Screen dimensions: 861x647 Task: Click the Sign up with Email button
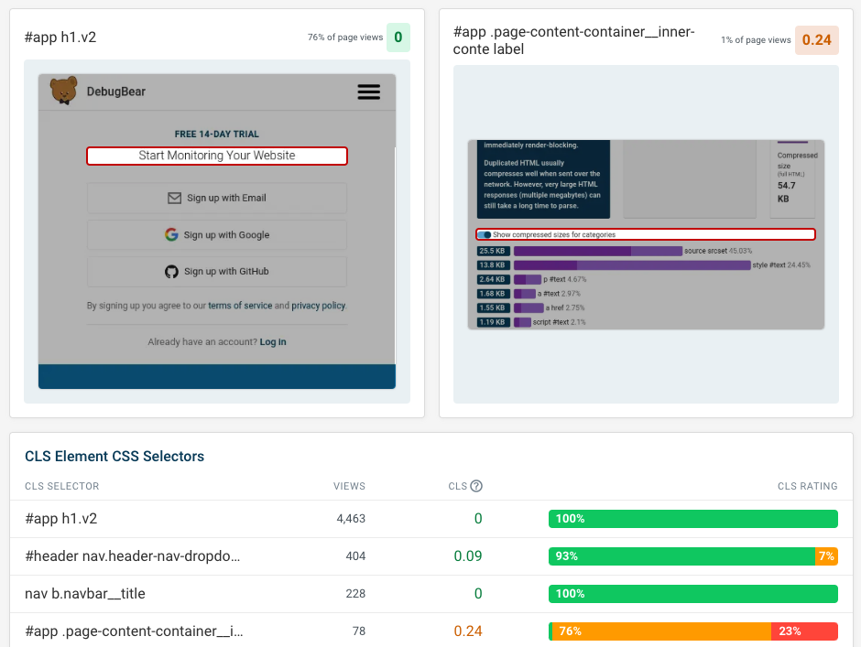217,198
